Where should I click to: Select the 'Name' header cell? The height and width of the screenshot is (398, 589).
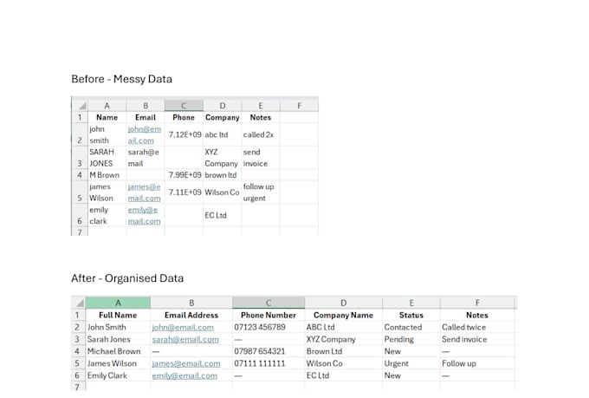107,117
